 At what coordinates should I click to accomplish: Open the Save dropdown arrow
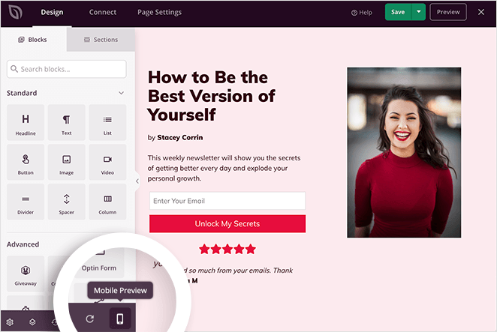(x=418, y=12)
